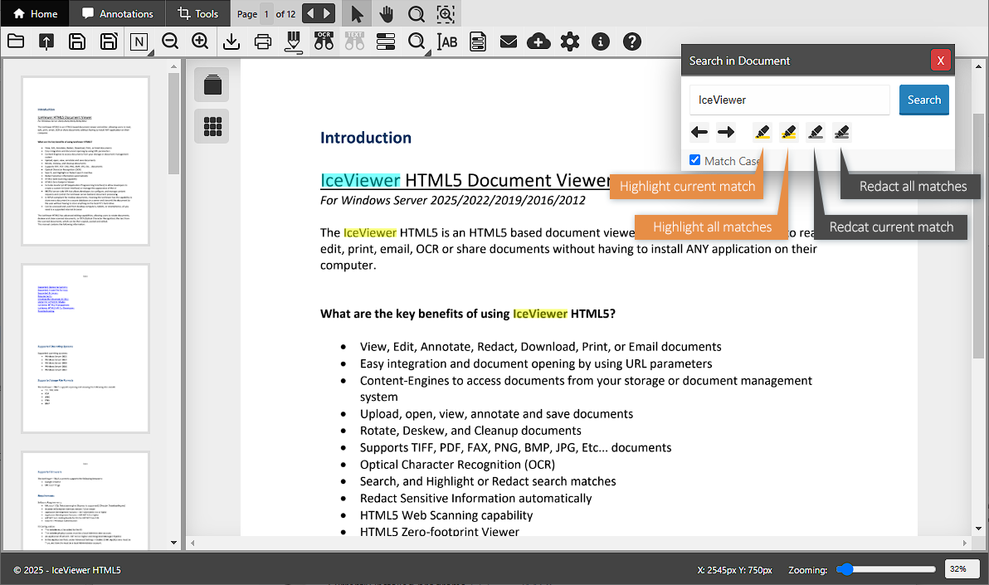The height and width of the screenshot is (585, 989).
Task: Select the hand pan tool
Action: coord(387,14)
